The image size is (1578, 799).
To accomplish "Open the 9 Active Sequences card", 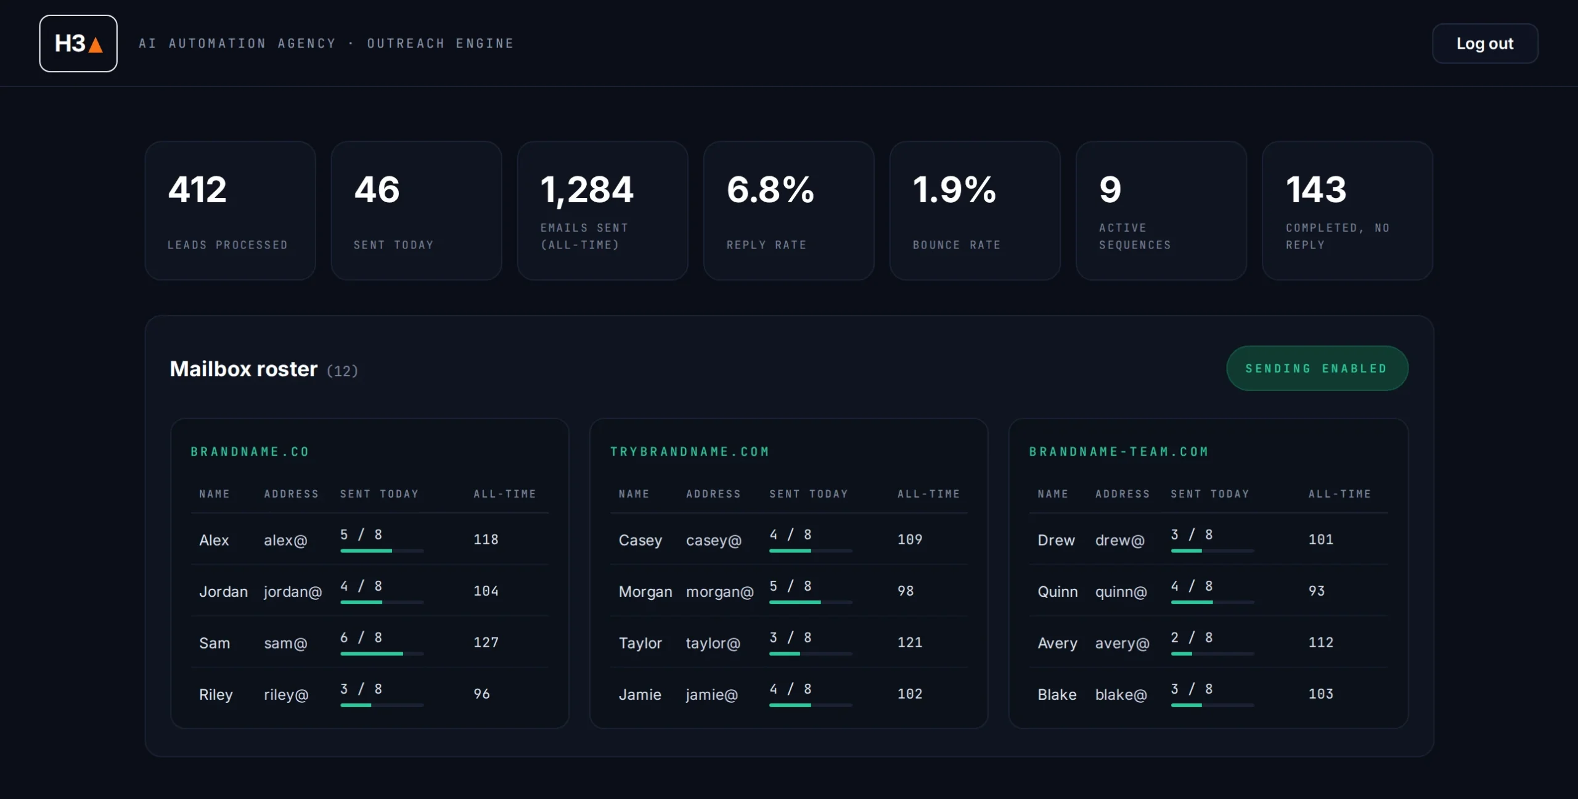I will click(1161, 211).
